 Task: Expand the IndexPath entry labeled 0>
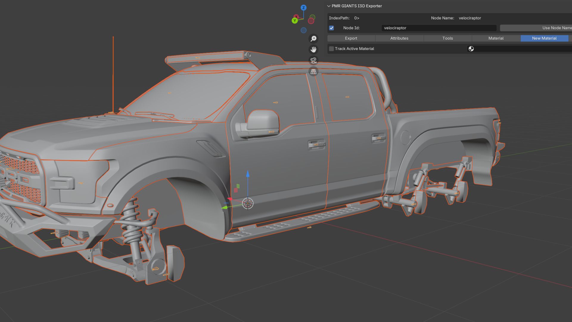tap(356, 18)
